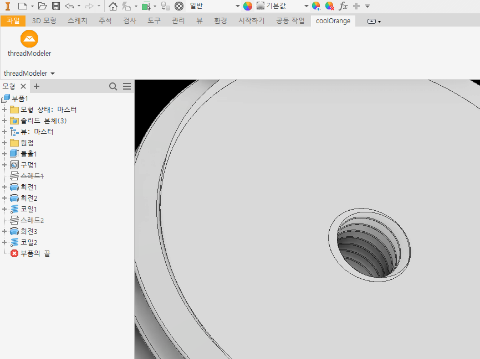This screenshot has width=480, height=359.
Task: Expand the 솔리드 본체(3) folder
Action: point(4,121)
